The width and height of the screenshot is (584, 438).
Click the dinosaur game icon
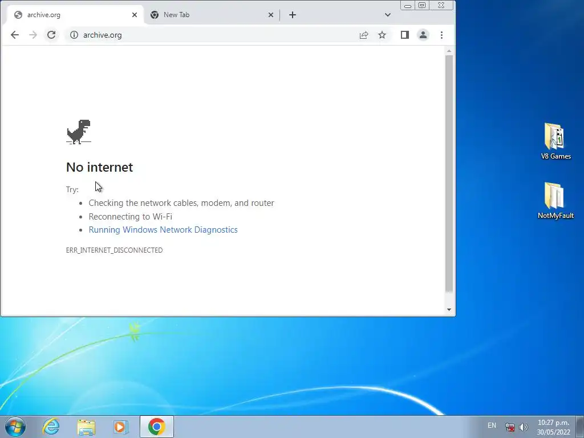[79, 132]
